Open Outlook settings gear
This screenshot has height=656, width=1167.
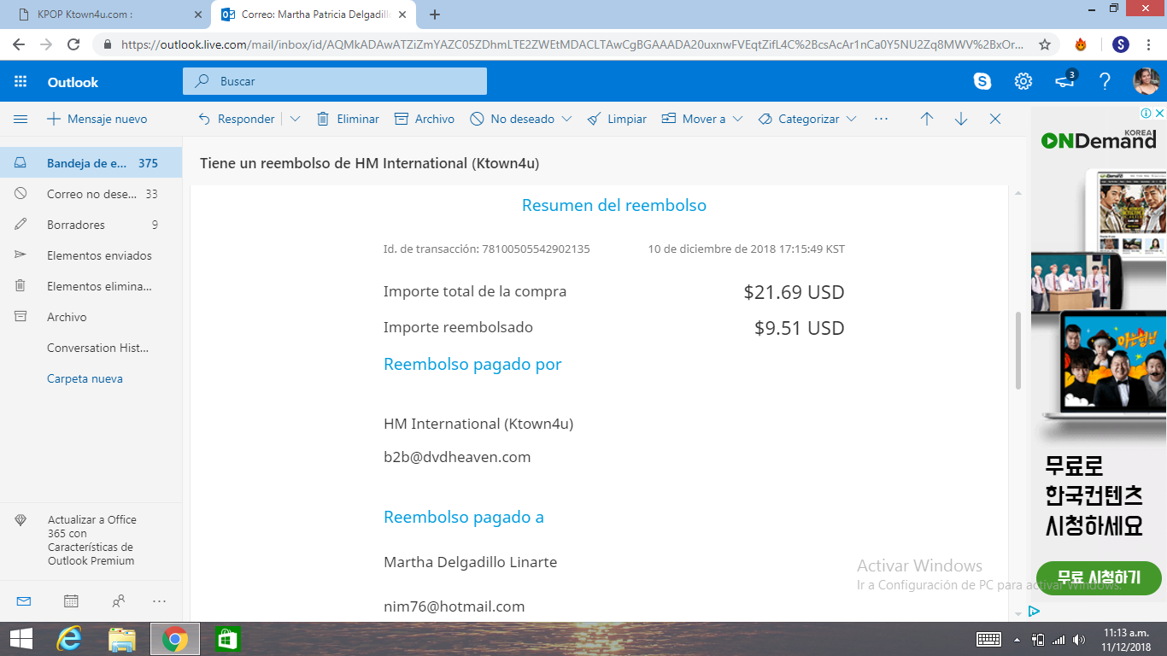(1023, 82)
